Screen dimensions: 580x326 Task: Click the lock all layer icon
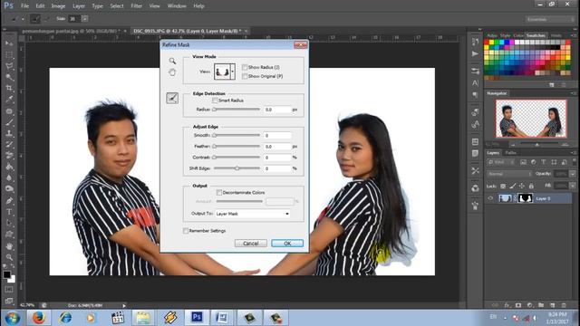tap(531, 186)
